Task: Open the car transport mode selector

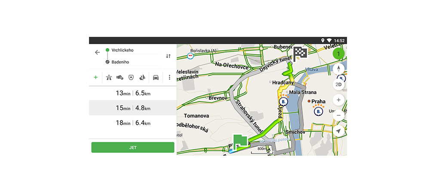Action: pos(156,78)
